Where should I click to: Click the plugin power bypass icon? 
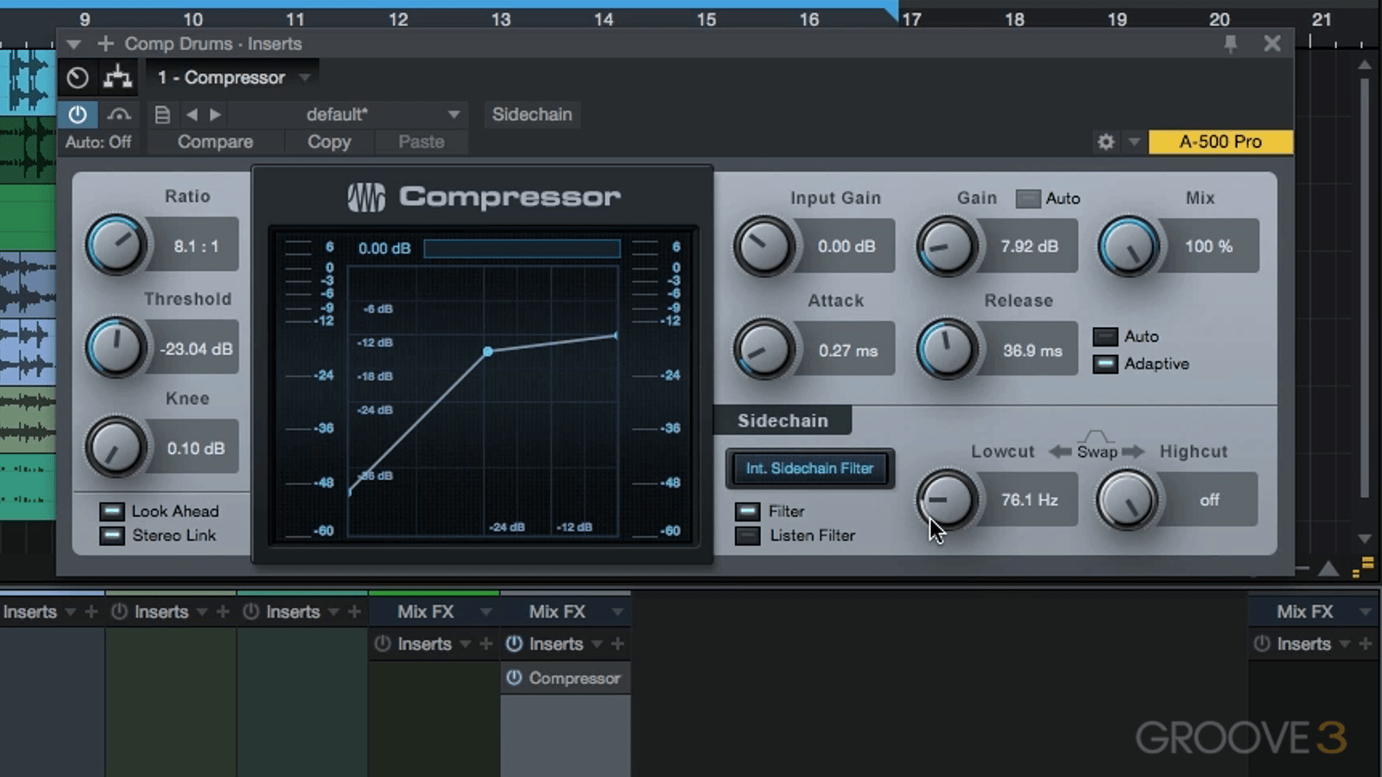[78, 114]
